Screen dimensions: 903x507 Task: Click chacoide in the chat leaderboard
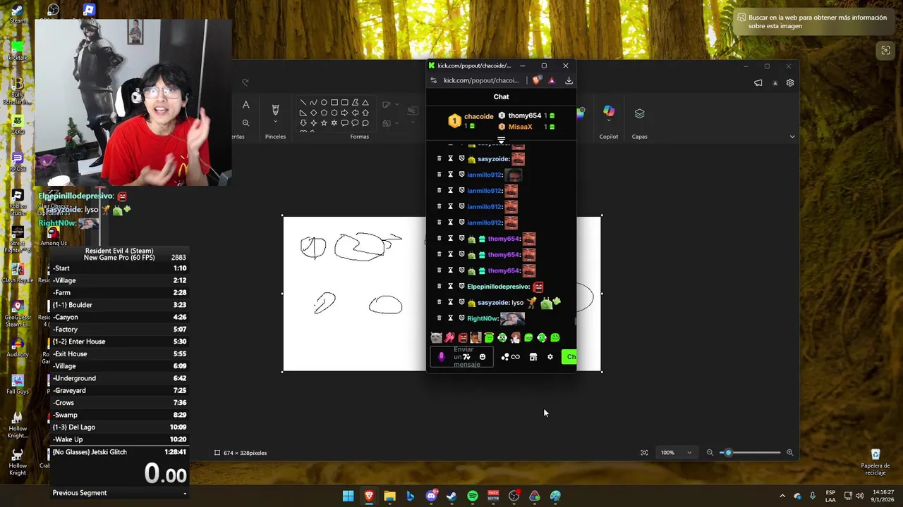point(478,116)
